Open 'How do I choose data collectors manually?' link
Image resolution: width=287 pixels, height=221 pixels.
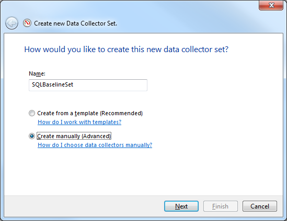pyautogui.click(x=95, y=145)
